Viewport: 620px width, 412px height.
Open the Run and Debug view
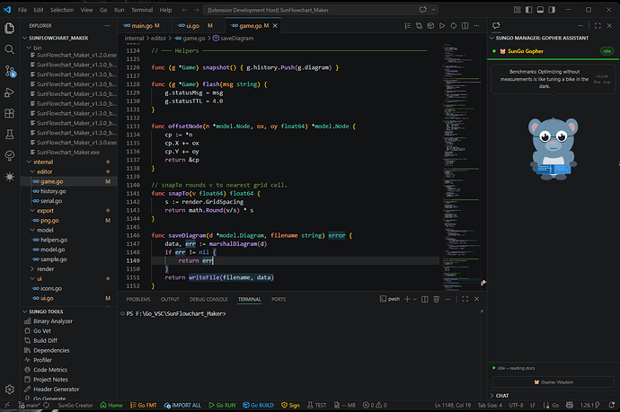(10, 92)
